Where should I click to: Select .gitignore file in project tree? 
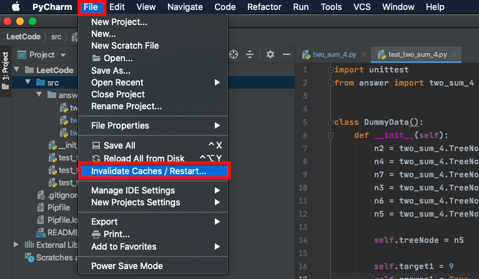57,195
